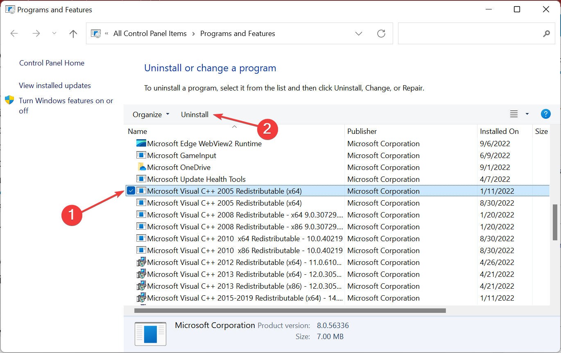Change view using the list view icon
This screenshot has height=353, width=561.
514,114
